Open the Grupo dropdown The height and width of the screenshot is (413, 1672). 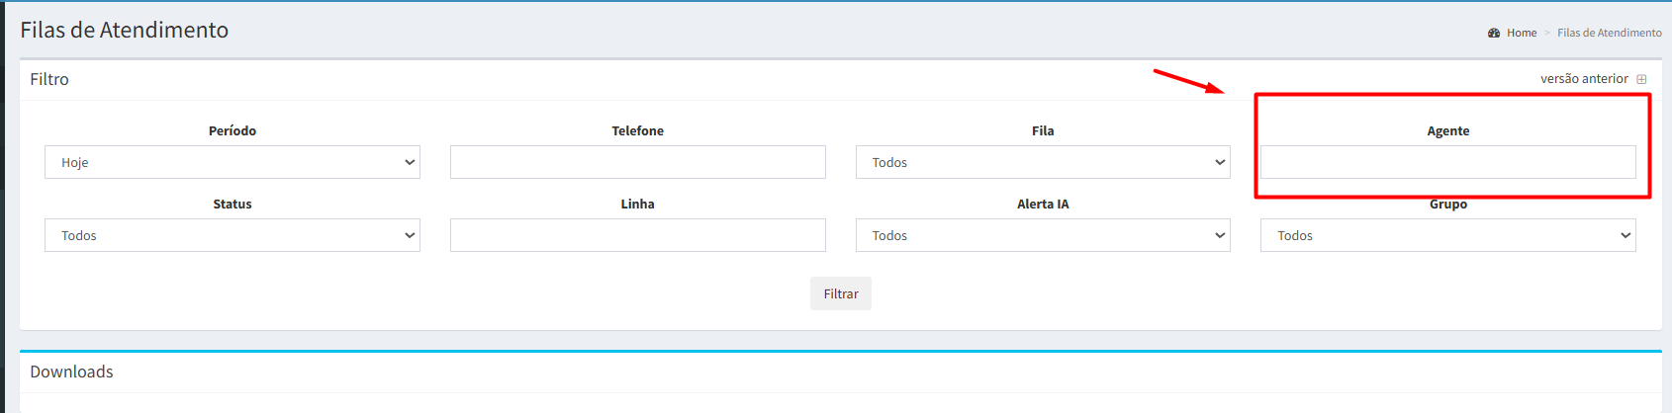tap(1447, 235)
